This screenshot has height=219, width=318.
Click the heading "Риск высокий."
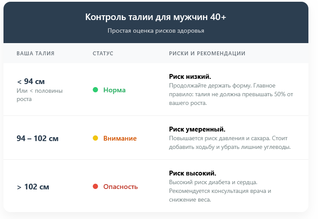(x=193, y=173)
